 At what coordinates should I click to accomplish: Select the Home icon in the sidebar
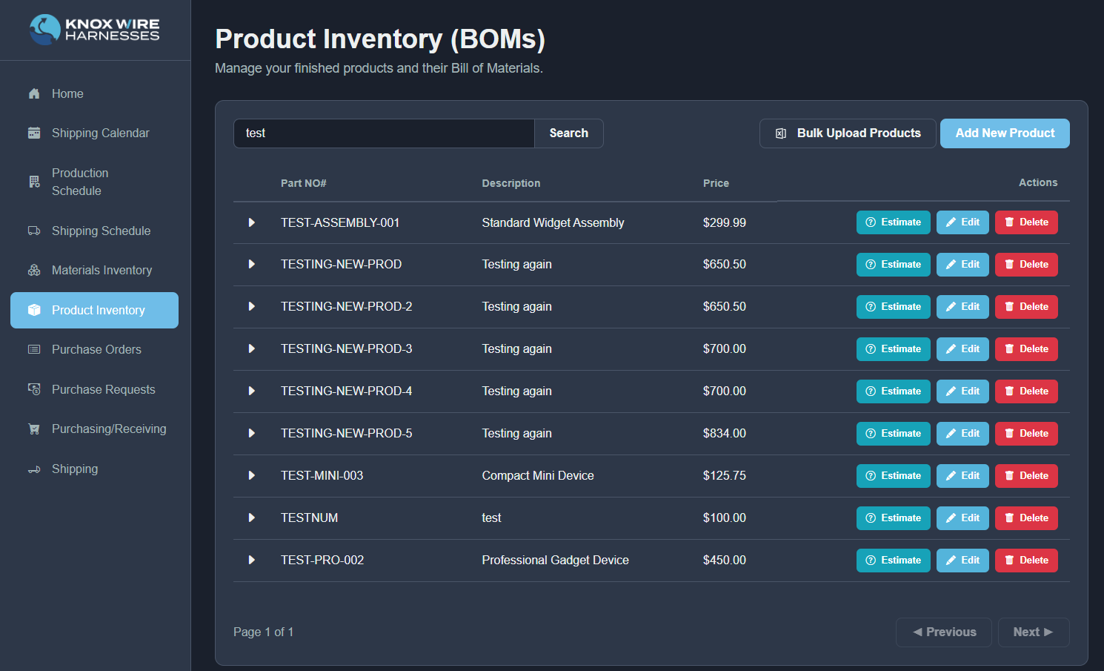(34, 93)
